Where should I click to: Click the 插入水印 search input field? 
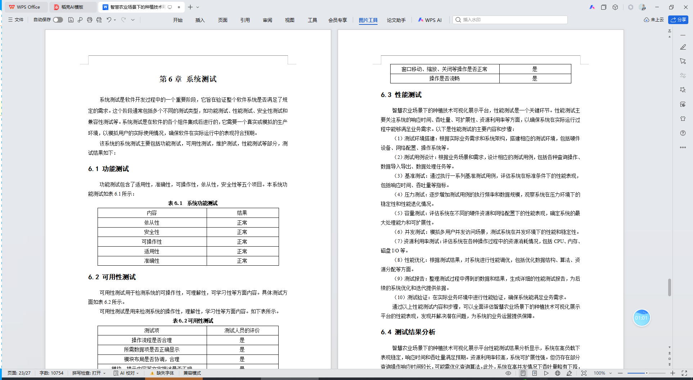tap(510, 20)
